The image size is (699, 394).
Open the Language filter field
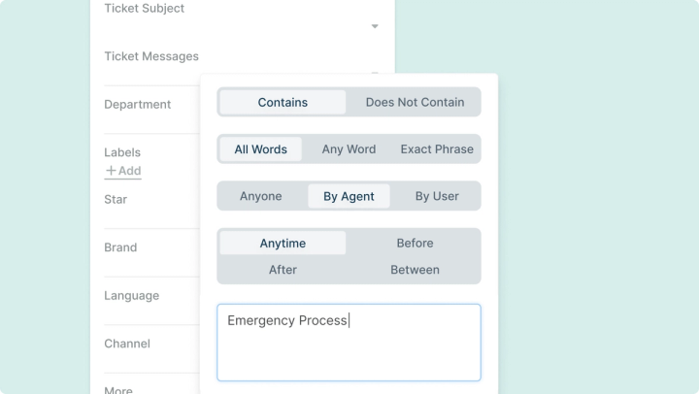tap(131, 295)
